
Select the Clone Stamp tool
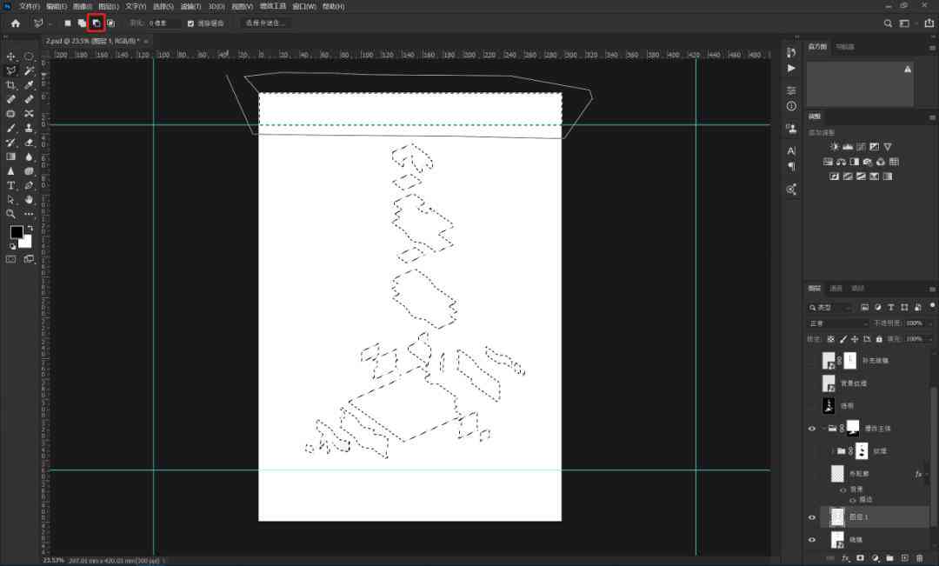(29, 128)
